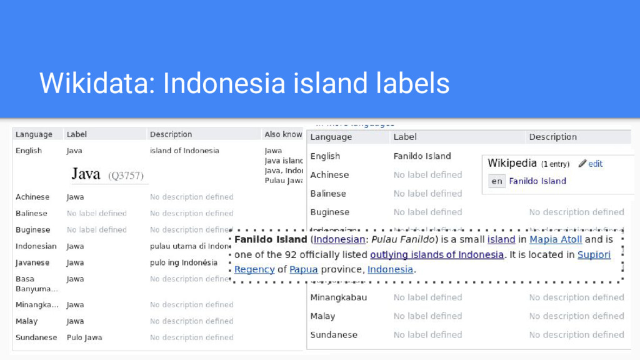Open the Papua link

(303, 269)
